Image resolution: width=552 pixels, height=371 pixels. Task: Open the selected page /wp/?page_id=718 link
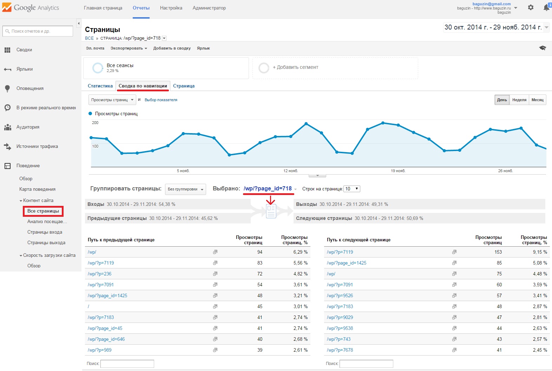point(268,189)
